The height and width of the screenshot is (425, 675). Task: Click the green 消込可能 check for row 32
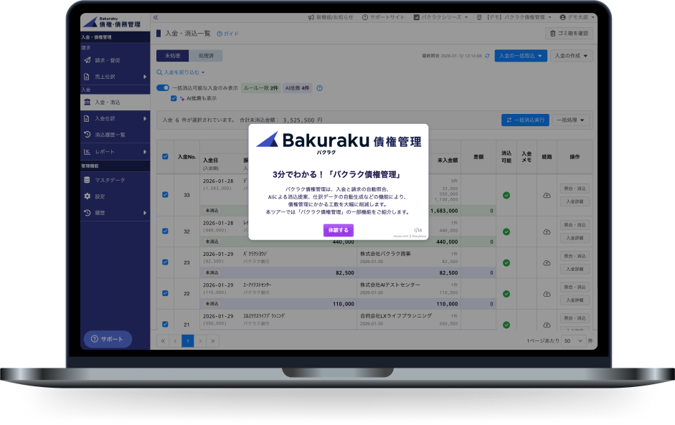click(506, 232)
